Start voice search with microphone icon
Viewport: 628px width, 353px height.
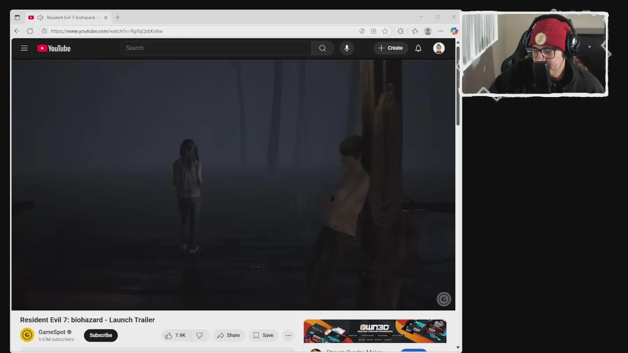point(347,48)
